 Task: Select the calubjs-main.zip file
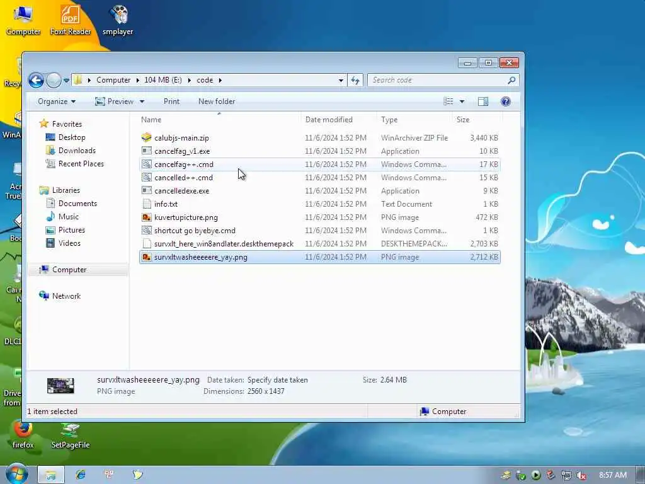[319, 138]
